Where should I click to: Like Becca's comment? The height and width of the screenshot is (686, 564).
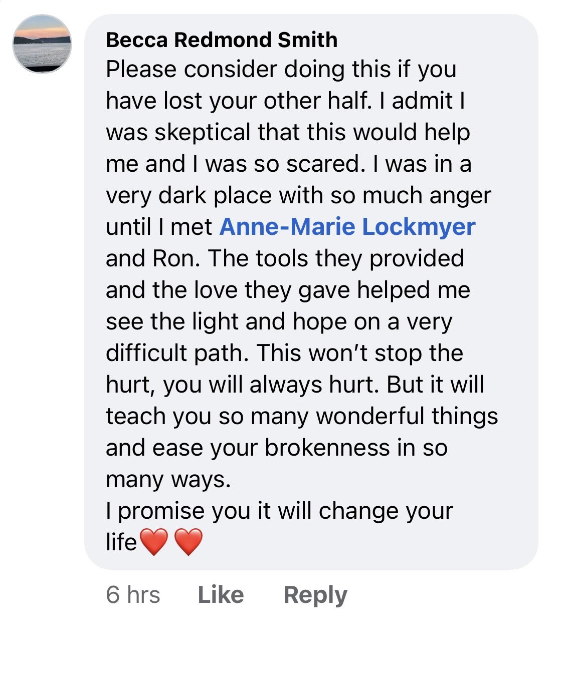pyautogui.click(x=221, y=595)
